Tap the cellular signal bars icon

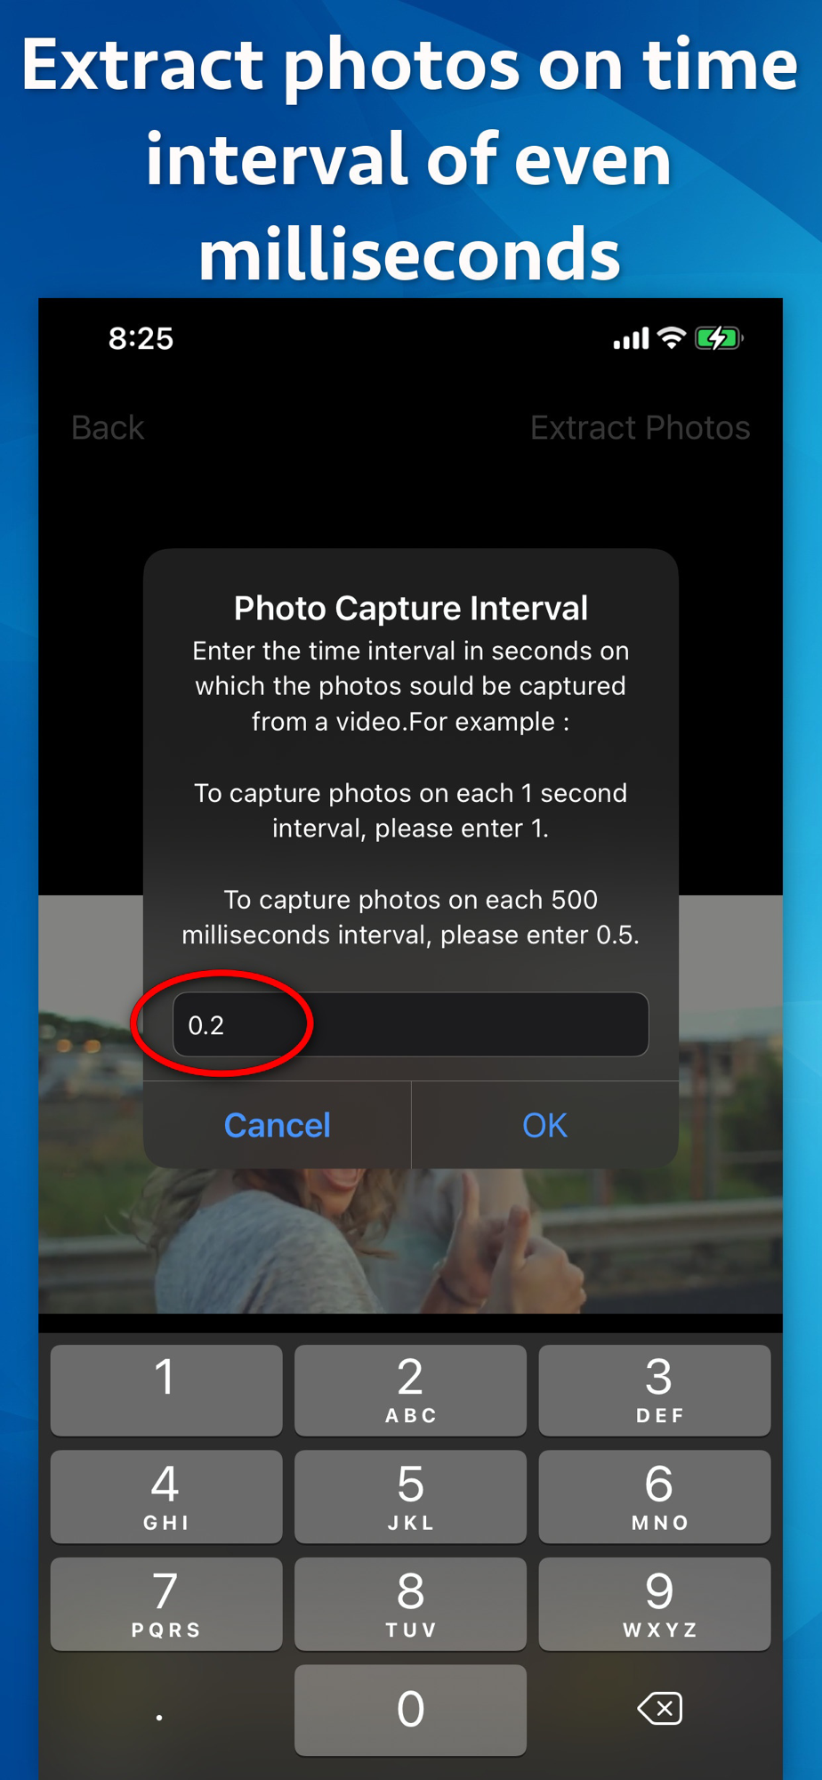pyautogui.click(x=631, y=338)
